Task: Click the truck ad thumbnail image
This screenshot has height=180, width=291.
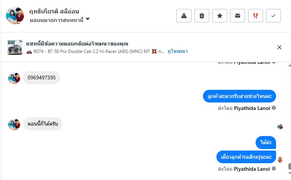Action: pos(15,47)
